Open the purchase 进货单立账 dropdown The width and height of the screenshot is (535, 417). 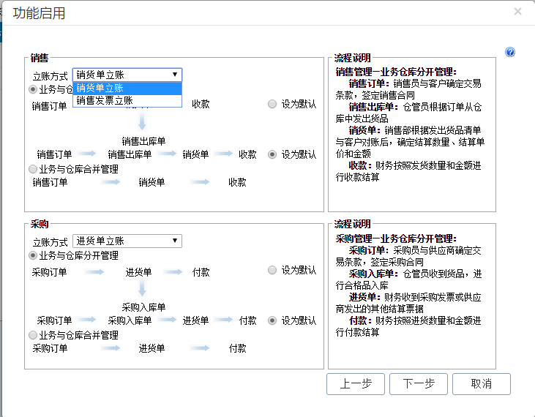pos(127,241)
